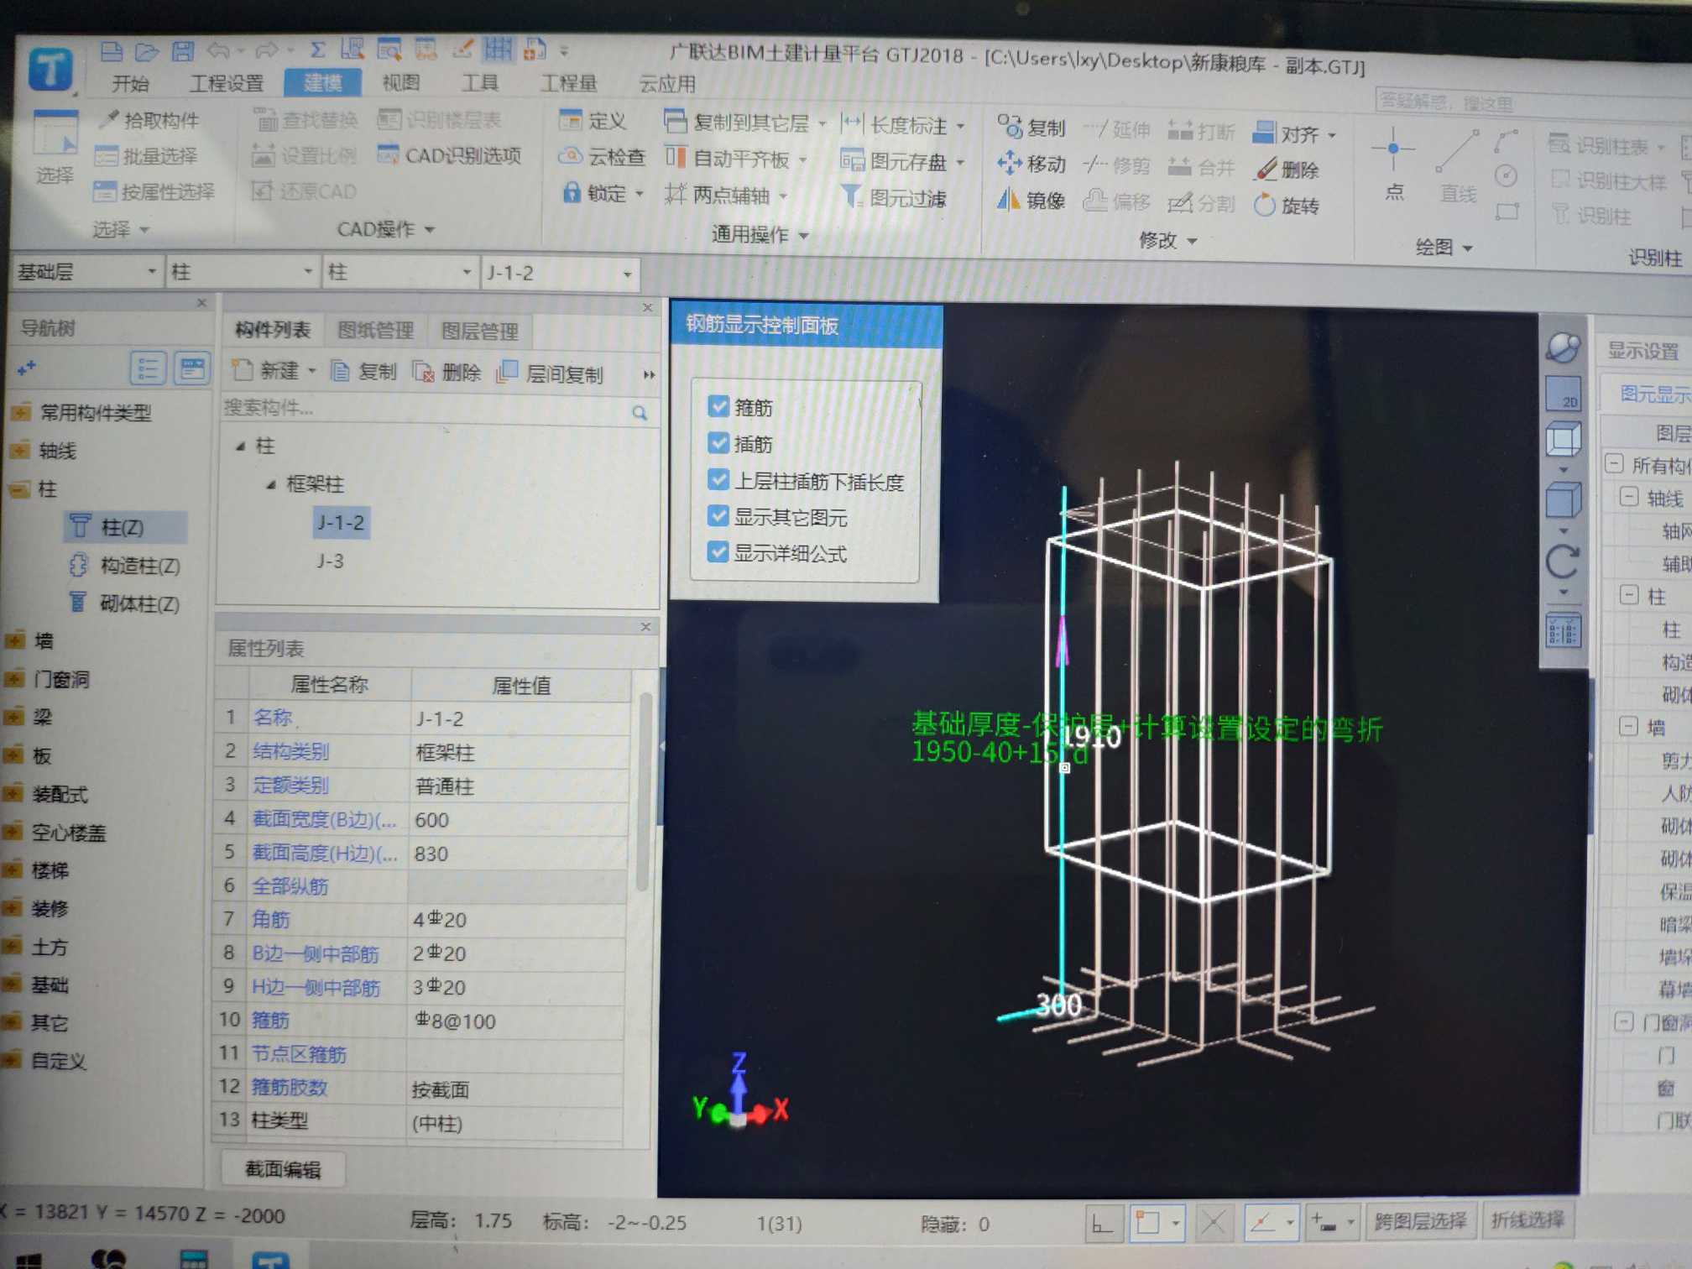
Task: Open the 工程设置 ribbon tab
Action: 227,83
